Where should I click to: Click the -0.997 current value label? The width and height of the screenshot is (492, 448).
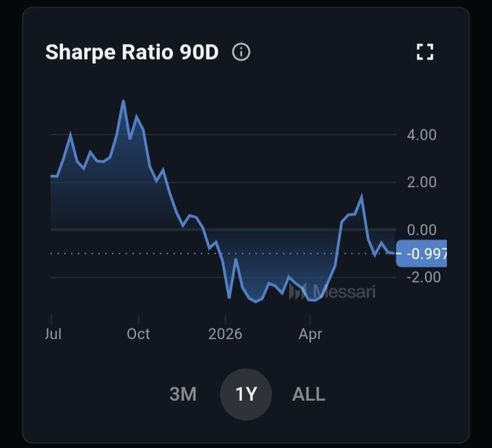pyautogui.click(x=421, y=253)
